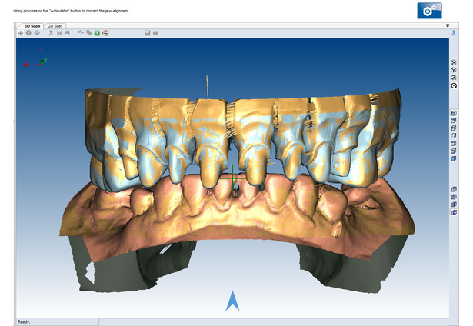
Task: Select the Z-axis rotation mode icon
Action: (454, 78)
